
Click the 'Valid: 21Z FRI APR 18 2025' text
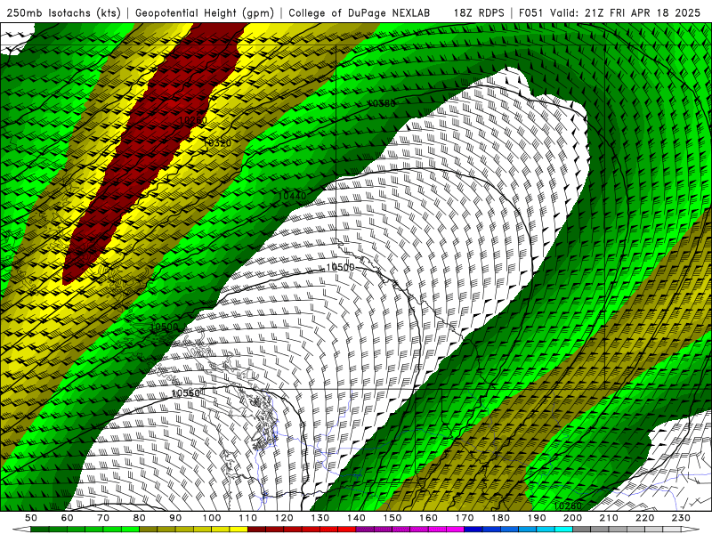tap(625, 12)
